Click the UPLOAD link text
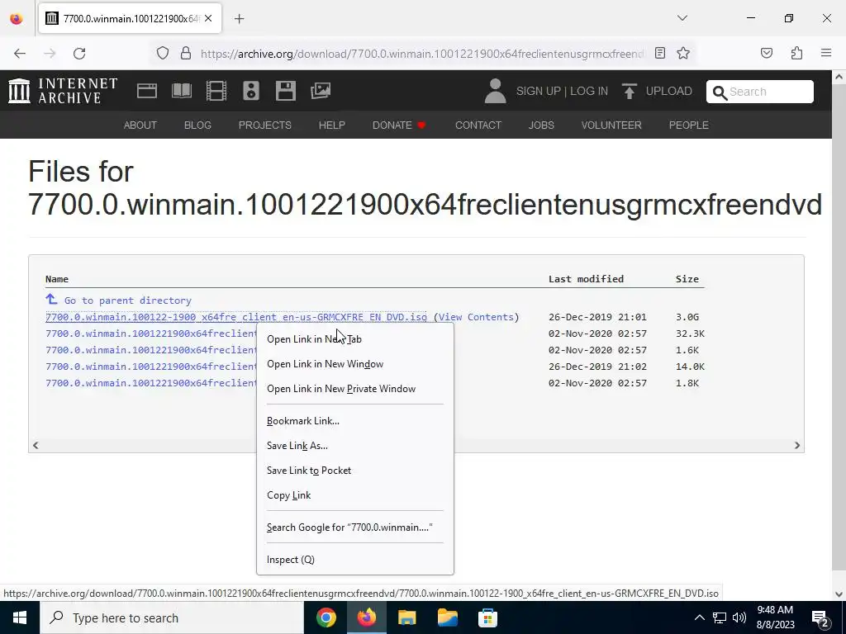846x634 pixels. pos(669,91)
